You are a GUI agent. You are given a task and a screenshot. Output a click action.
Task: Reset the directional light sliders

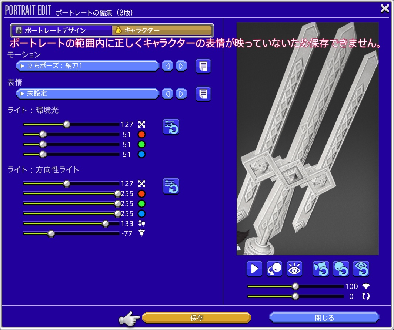tap(171, 186)
